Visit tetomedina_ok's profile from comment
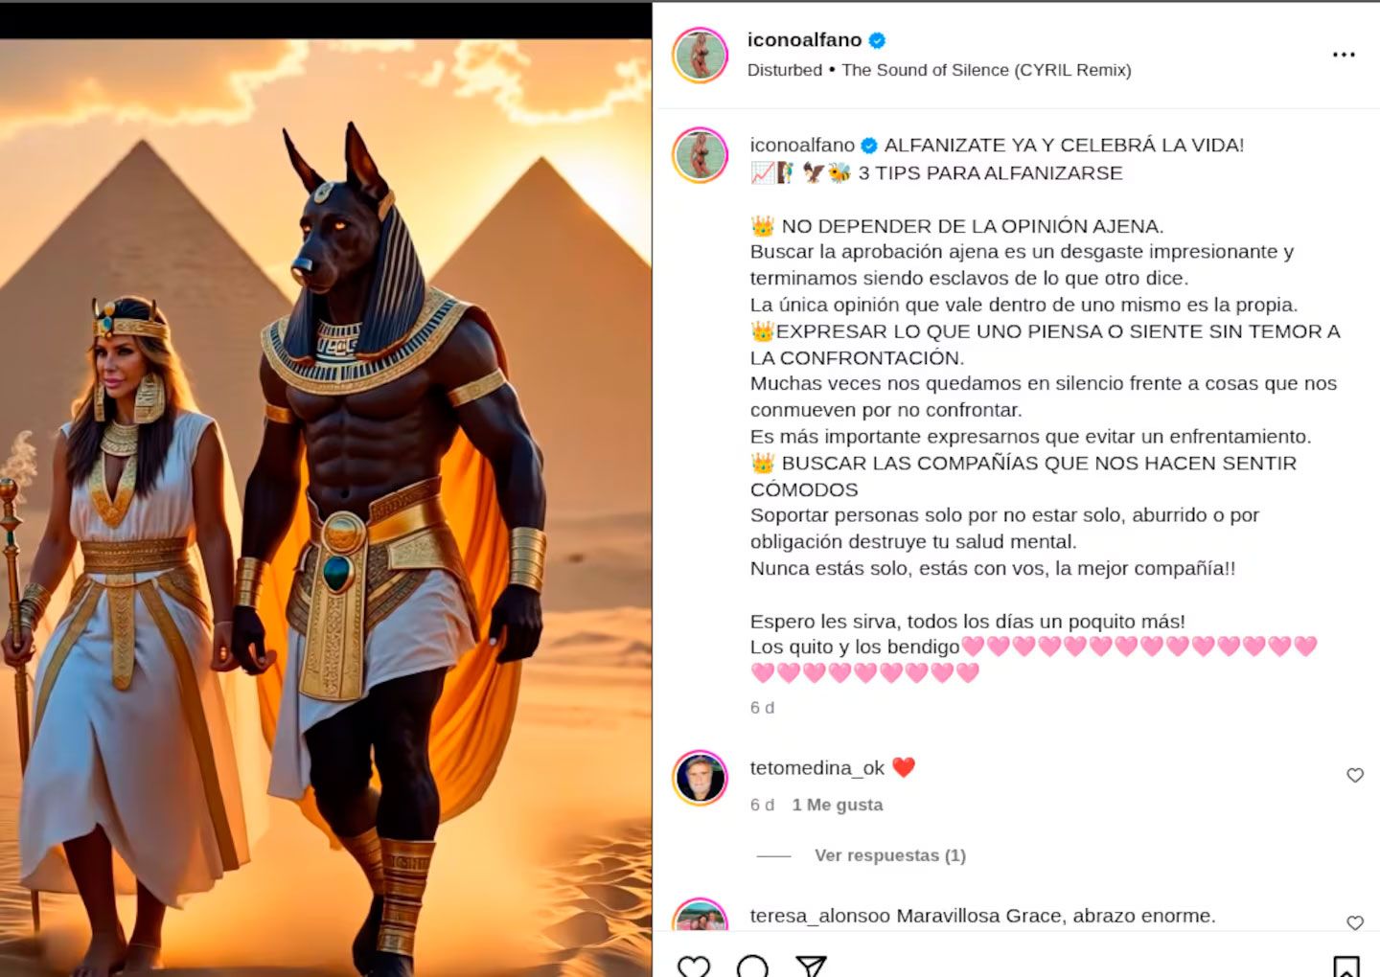The width and height of the screenshot is (1380, 977). click(x=817, y=768)
